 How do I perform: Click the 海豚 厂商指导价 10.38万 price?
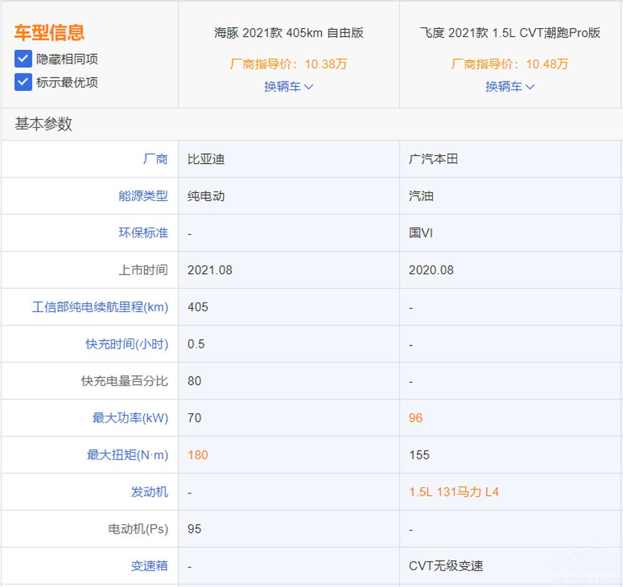[288, 64]
